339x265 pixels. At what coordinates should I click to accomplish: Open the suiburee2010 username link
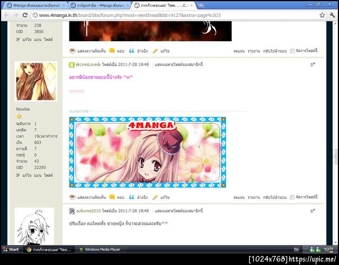click(x=89, y=211)
